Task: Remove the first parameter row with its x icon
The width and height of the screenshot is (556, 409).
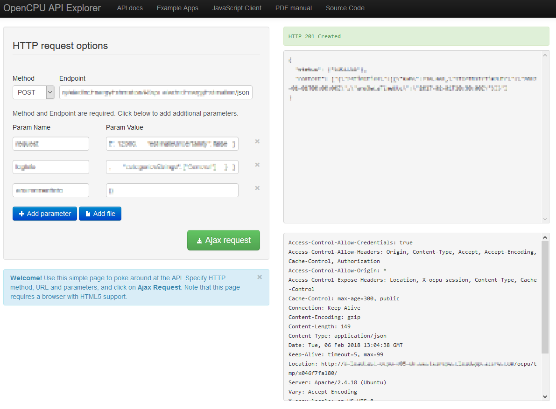Action: pyautogui.click(x=257, y=141)
